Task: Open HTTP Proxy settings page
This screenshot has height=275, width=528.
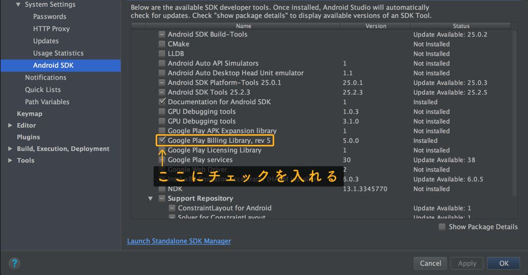Action: pyautogui.click(x=51, y=28)
